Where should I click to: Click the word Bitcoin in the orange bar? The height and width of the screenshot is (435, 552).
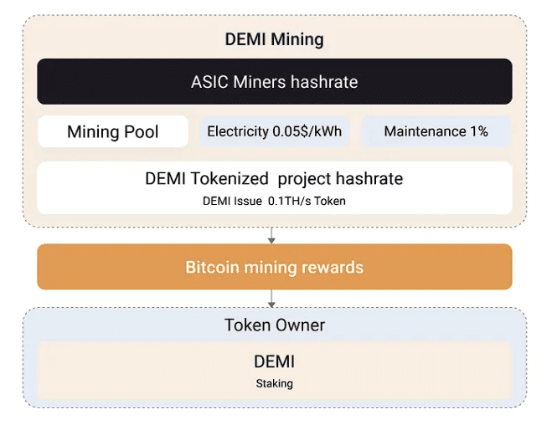coord(212,267)
